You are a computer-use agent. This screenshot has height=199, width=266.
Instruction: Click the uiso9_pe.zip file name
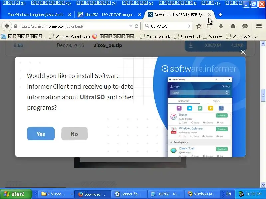[107, 45]
